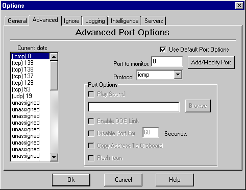Uncheck Use Default Port Options

tap(163, 50)
